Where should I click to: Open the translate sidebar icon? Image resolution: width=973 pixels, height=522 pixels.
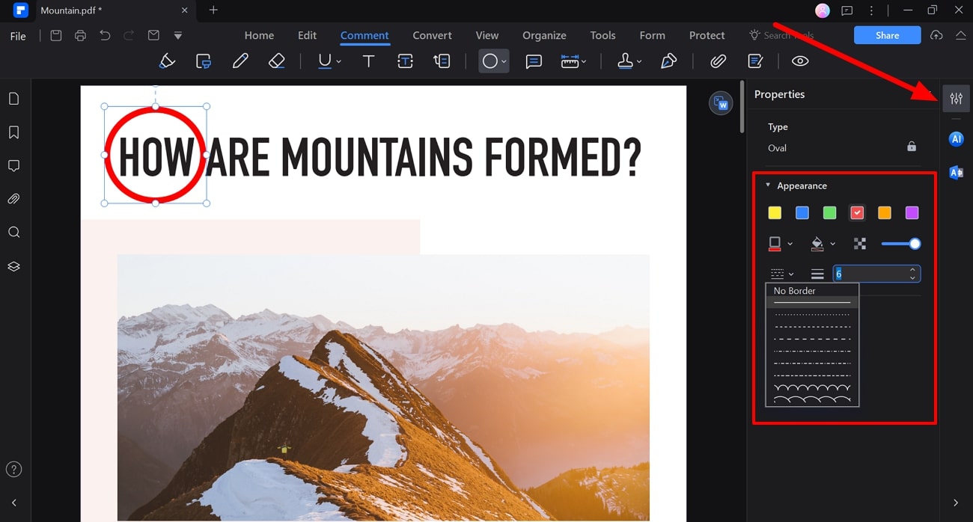pyautogui.click(x=956, y=173)
